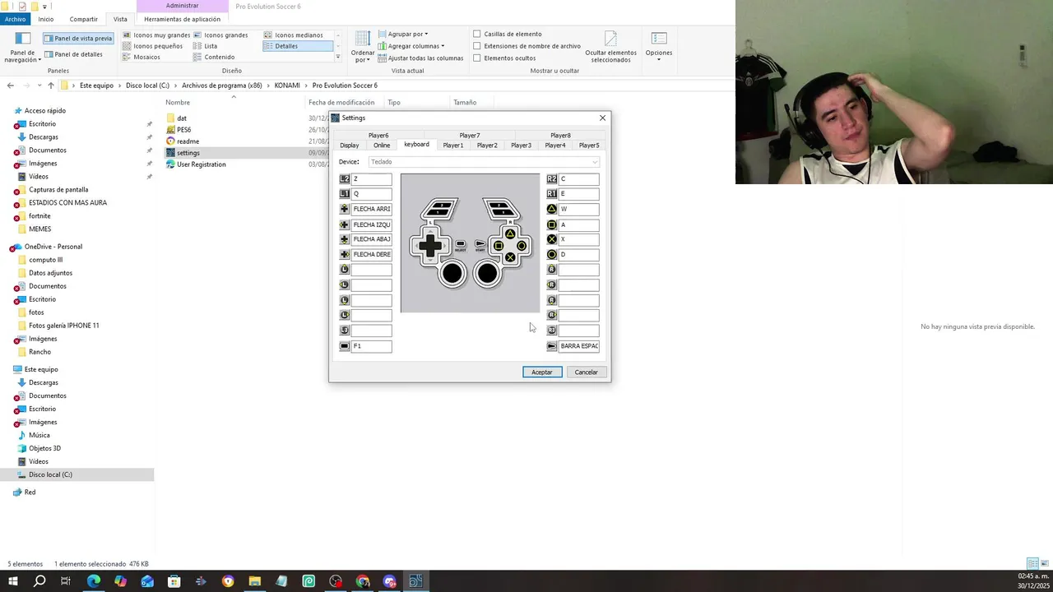
Task: Open the Compartir ribbon tab
Action: 83,19
